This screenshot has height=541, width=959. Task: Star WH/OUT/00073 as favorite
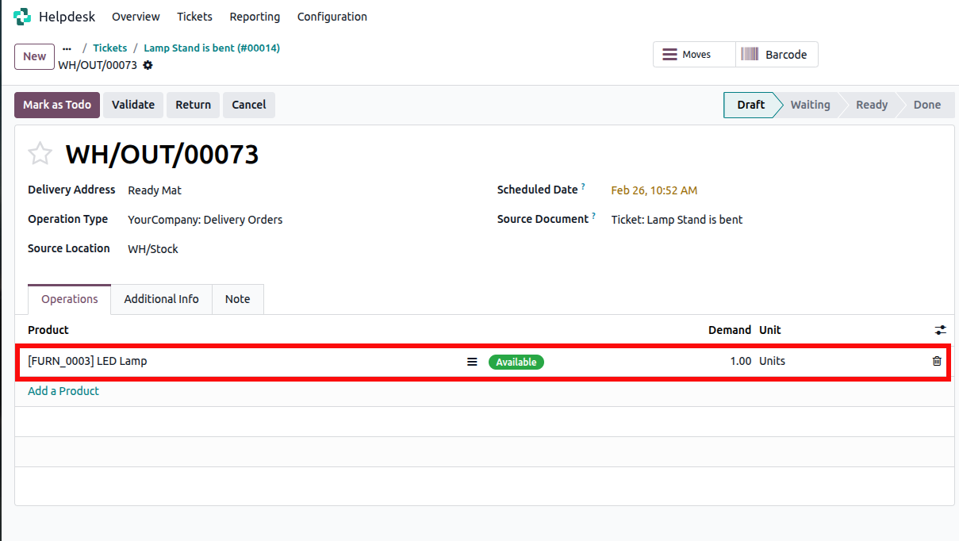click(x=40, y=154)
